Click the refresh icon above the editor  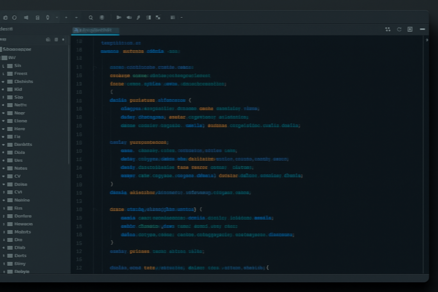pos(399,29)
